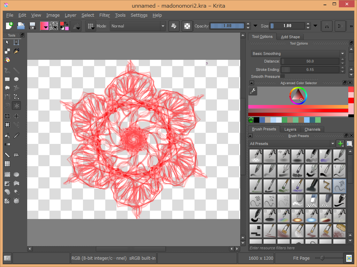Select the Crop tool

pyautogui.click(x=7, y=116)
